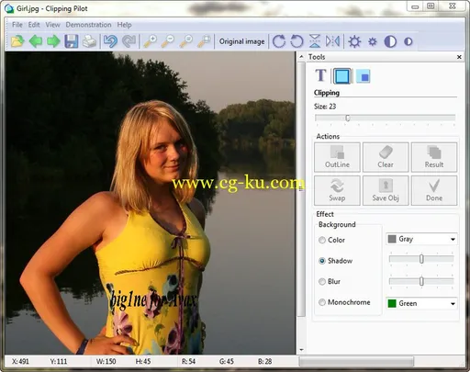Click the Save Obj action button
The height and width of the screenshot is (372, 470).
pos(386,190)
